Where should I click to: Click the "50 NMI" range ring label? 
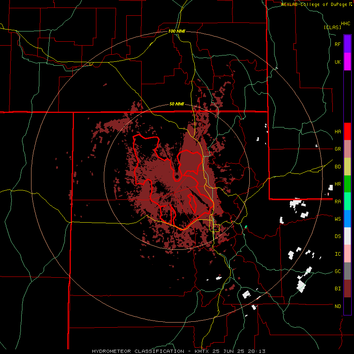coord(177,104)
